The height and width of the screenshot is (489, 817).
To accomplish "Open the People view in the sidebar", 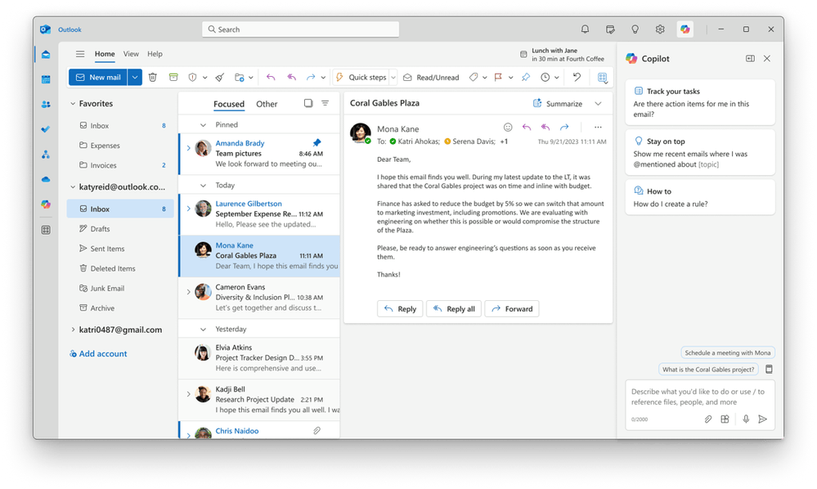I will tap(46, 103).
